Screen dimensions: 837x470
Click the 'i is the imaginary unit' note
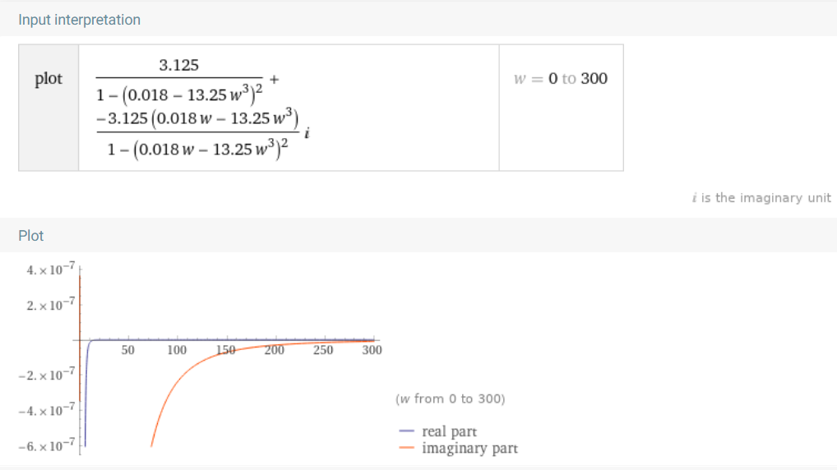point(761,198)
